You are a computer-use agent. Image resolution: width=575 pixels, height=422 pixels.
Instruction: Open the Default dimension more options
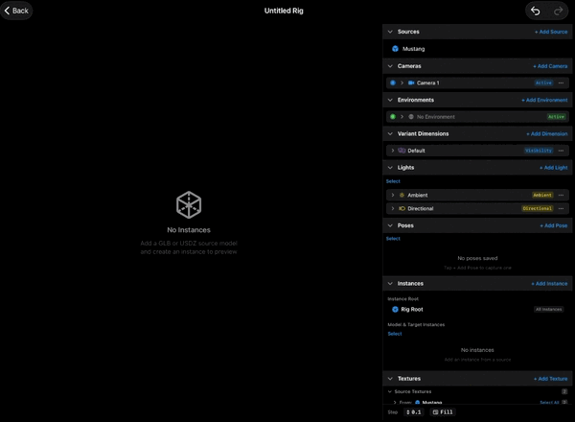[561, 151]
